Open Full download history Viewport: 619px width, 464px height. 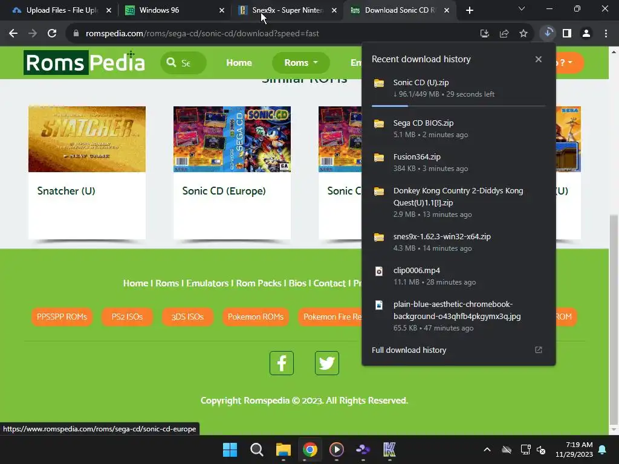coord(409,350)
